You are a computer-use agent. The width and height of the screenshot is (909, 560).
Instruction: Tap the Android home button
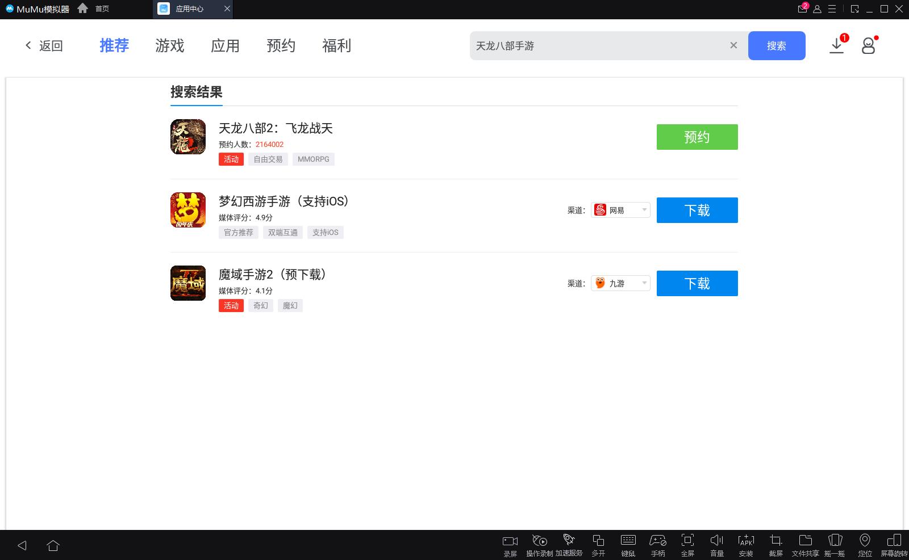53,545
